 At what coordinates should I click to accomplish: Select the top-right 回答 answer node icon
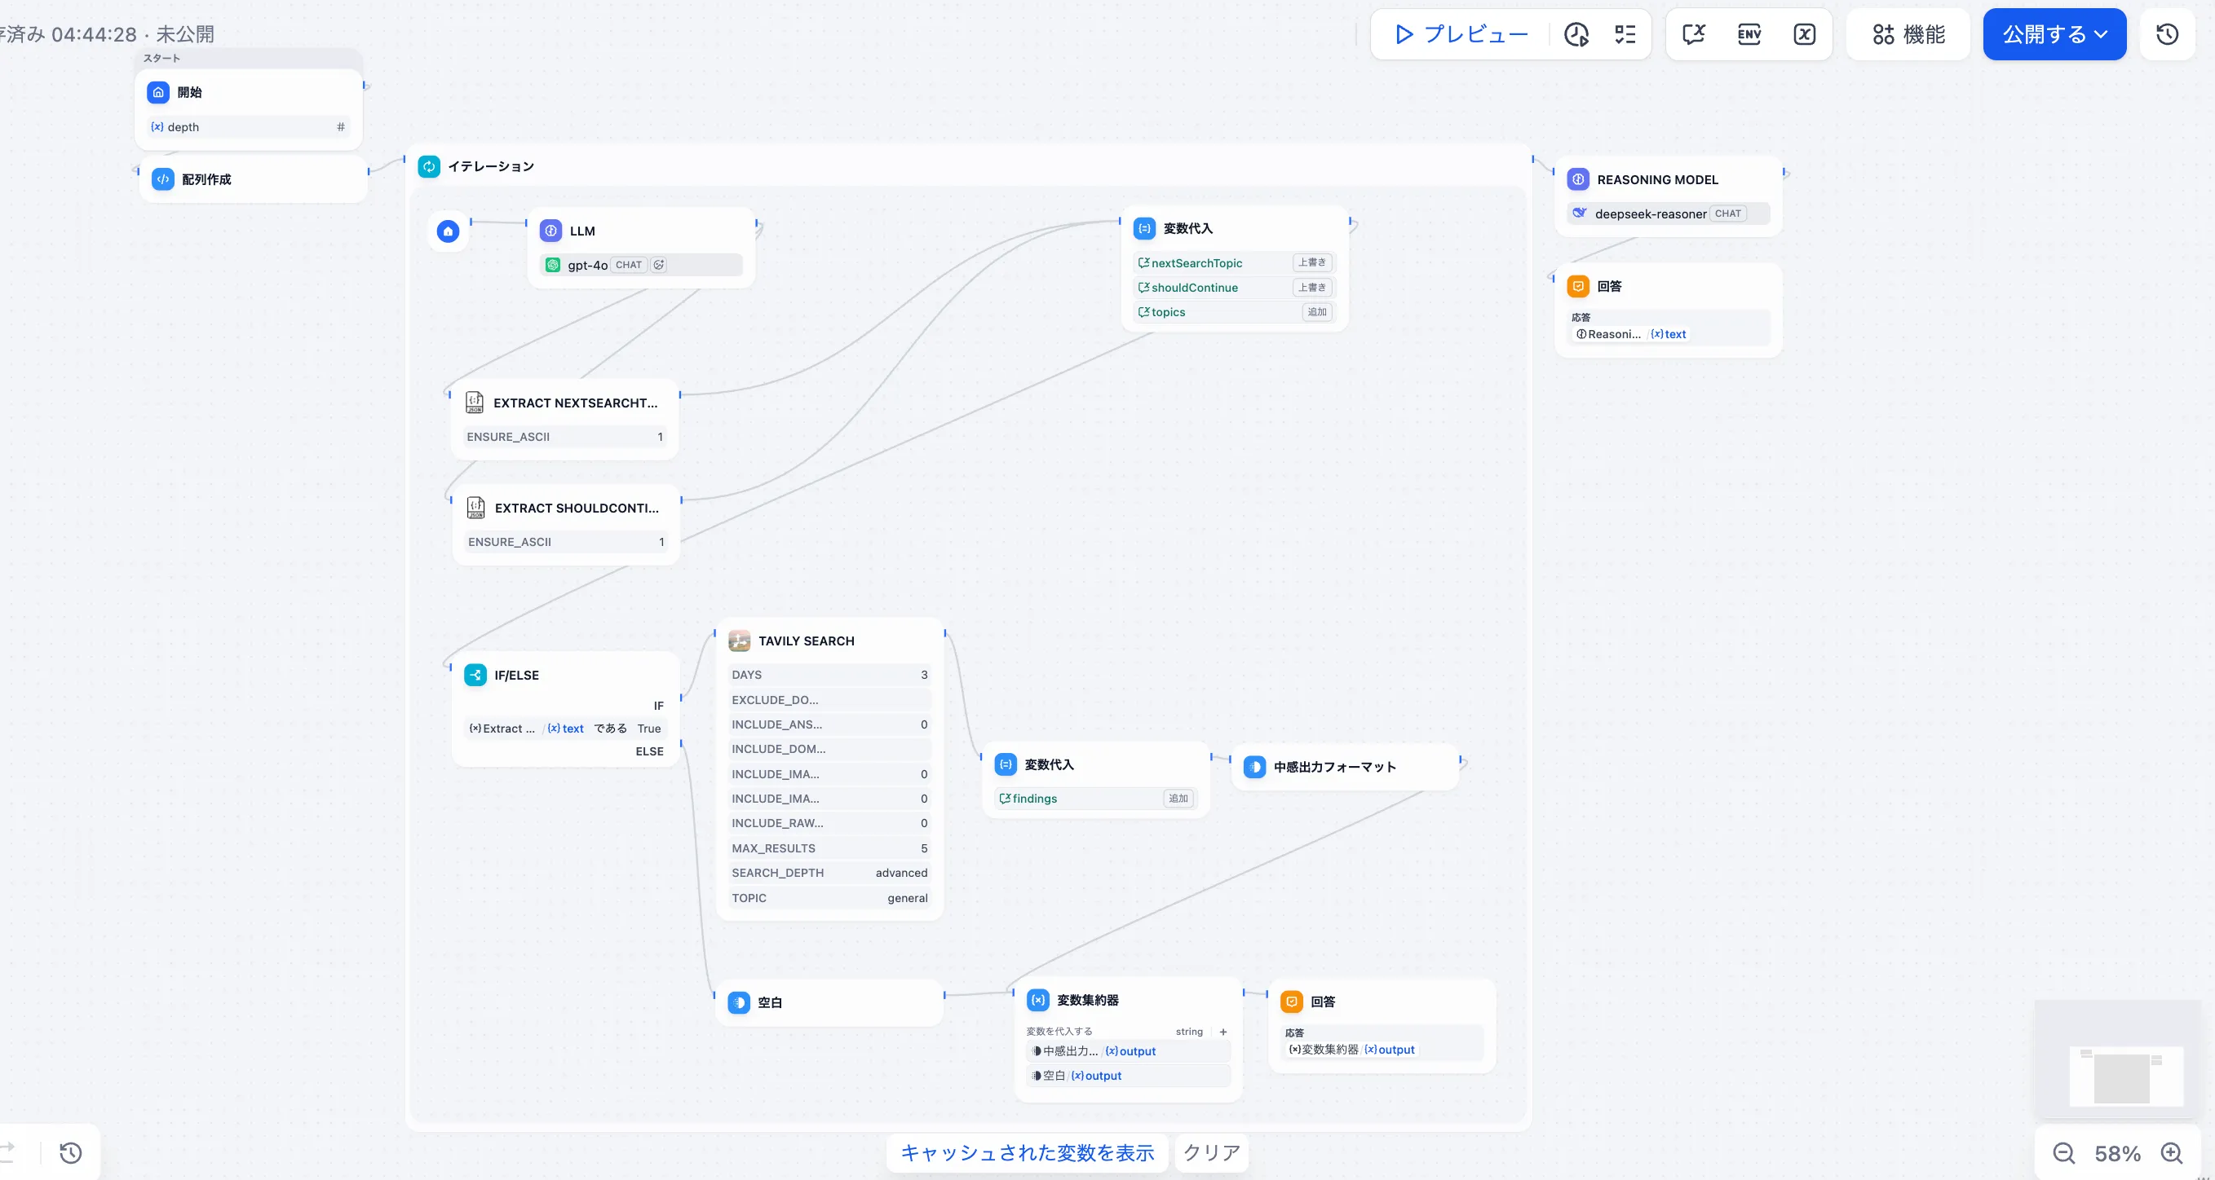[1578, 286]
